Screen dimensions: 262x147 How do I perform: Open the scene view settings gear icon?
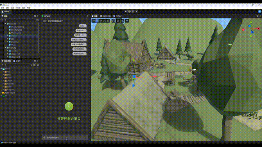coord(257,16)
